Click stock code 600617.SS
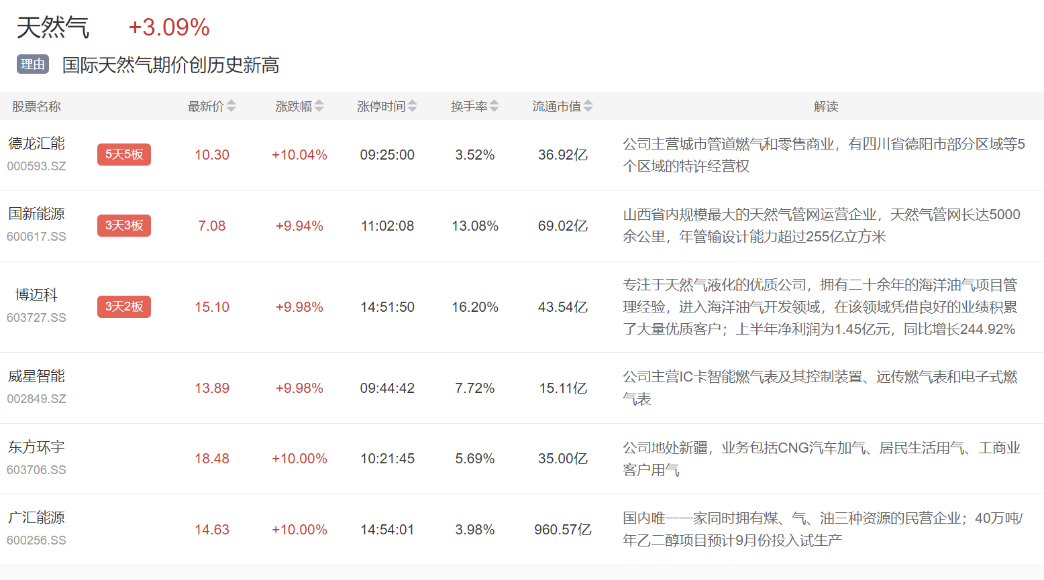This screenshot has height=580, width=1044. click(x=37, y=237)
